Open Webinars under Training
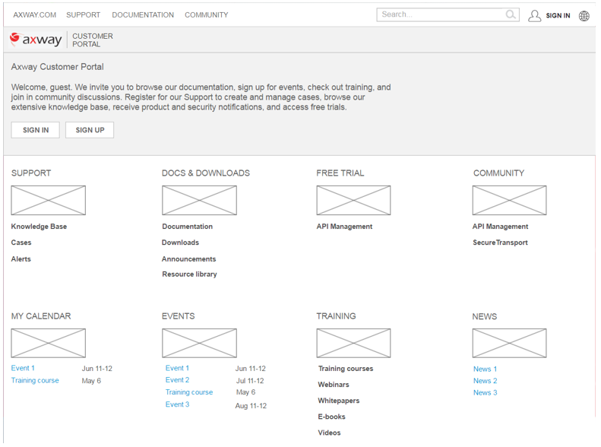The width and height of the screenshot is (601, 447). coord(334,385)
